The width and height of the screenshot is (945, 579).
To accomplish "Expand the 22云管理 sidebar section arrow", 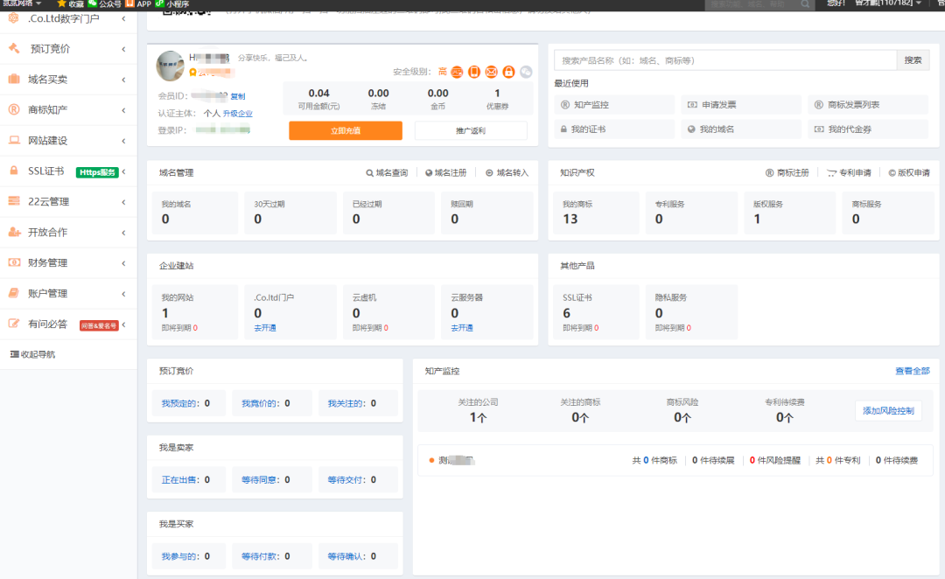I will 123,201.
